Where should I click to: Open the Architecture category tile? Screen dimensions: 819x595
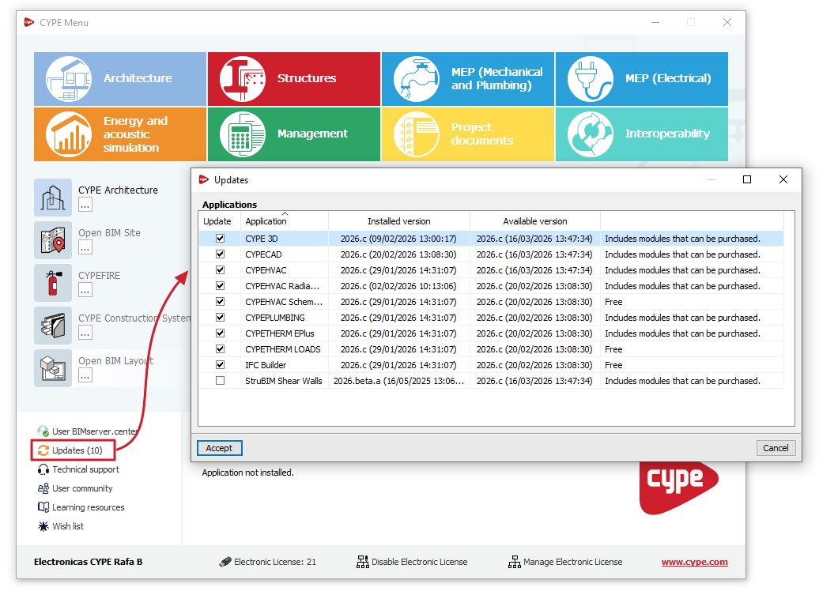(120, 79)
